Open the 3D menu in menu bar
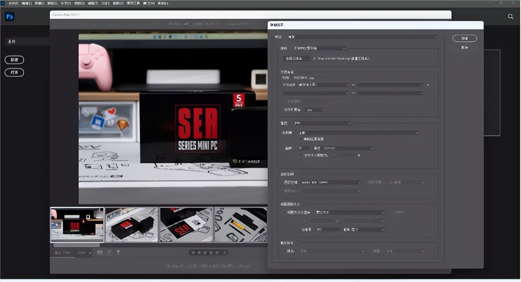This screenshot has width=521, height=282. click(105, 3)
